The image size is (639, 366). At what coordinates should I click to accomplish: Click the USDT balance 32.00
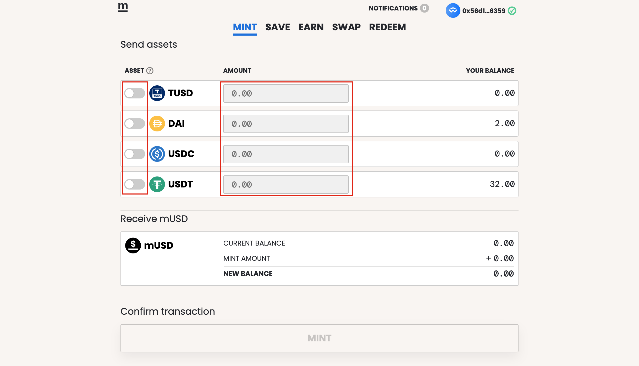(502, 184)
